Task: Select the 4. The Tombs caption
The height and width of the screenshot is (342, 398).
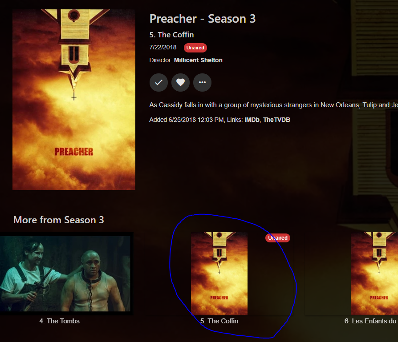Action: click(x=59, y=321)
